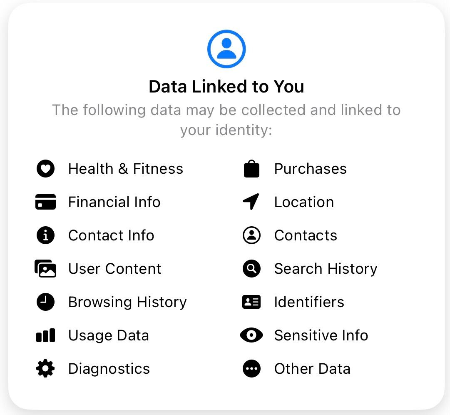Screen dimensions: 450x415
Task: Click the Browsing History clock icon
Action: [x=45, y=302]
